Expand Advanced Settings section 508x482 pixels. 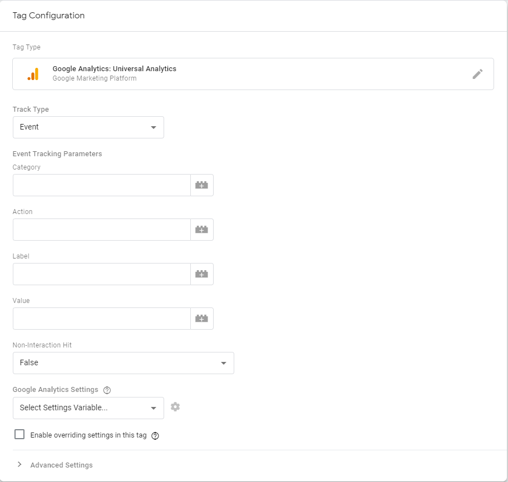(x=55, y=465)
